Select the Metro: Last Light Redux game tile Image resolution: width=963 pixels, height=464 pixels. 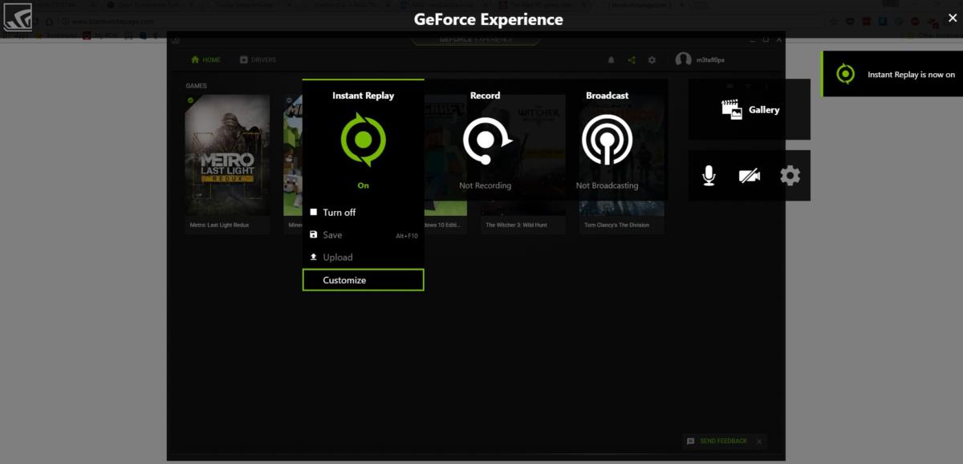(x=227, y=164)
